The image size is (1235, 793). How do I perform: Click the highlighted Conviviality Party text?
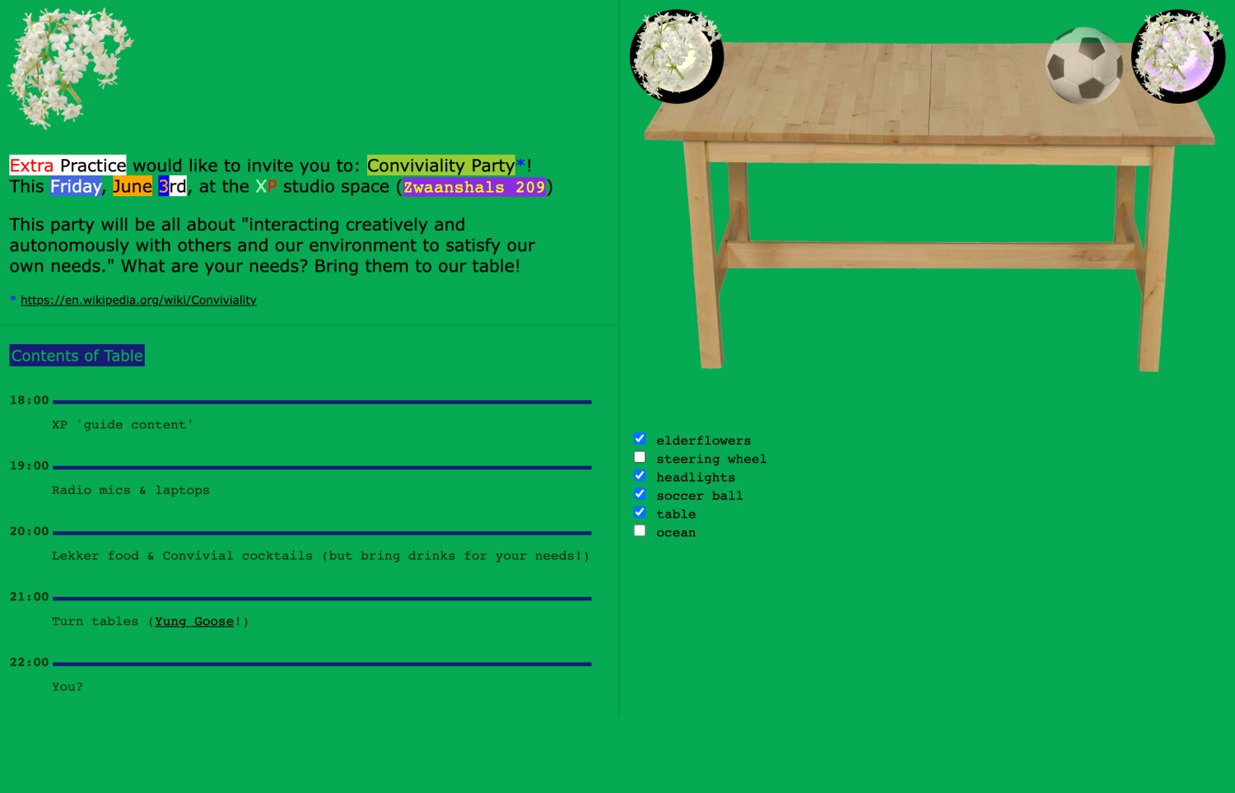coord(440,166)
